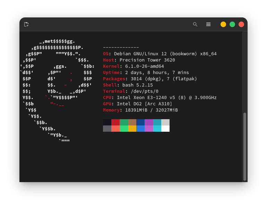Click the bright blue color block
The width and height of the screenshot is (267, 204).
(140, 129)
